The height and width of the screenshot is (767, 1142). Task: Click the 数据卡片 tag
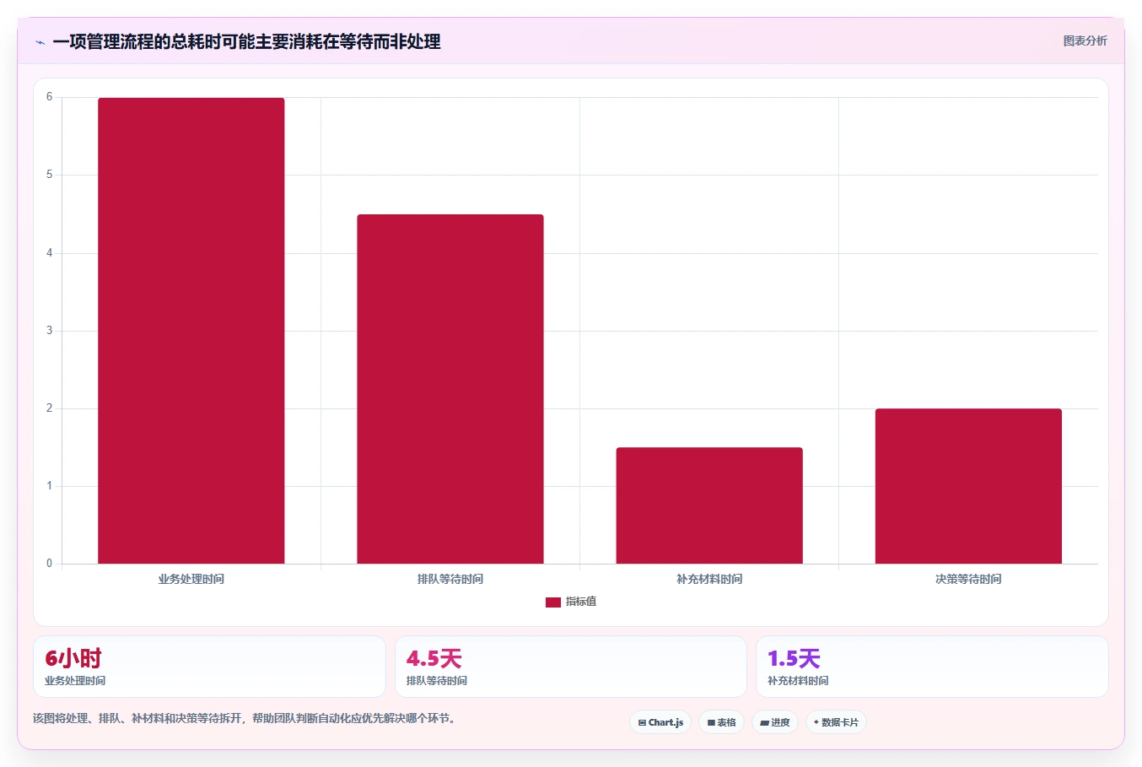coord(836,722)
